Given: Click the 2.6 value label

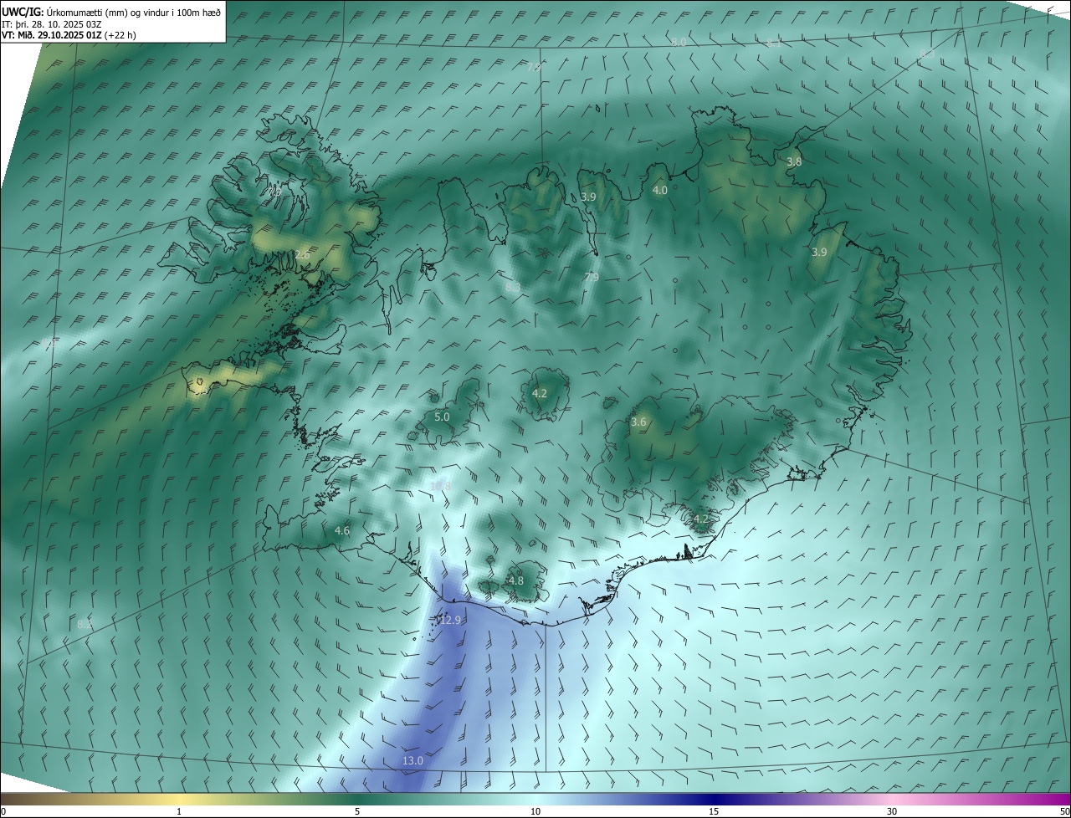Looking at the screenshot, I should (x=302, y=254).
